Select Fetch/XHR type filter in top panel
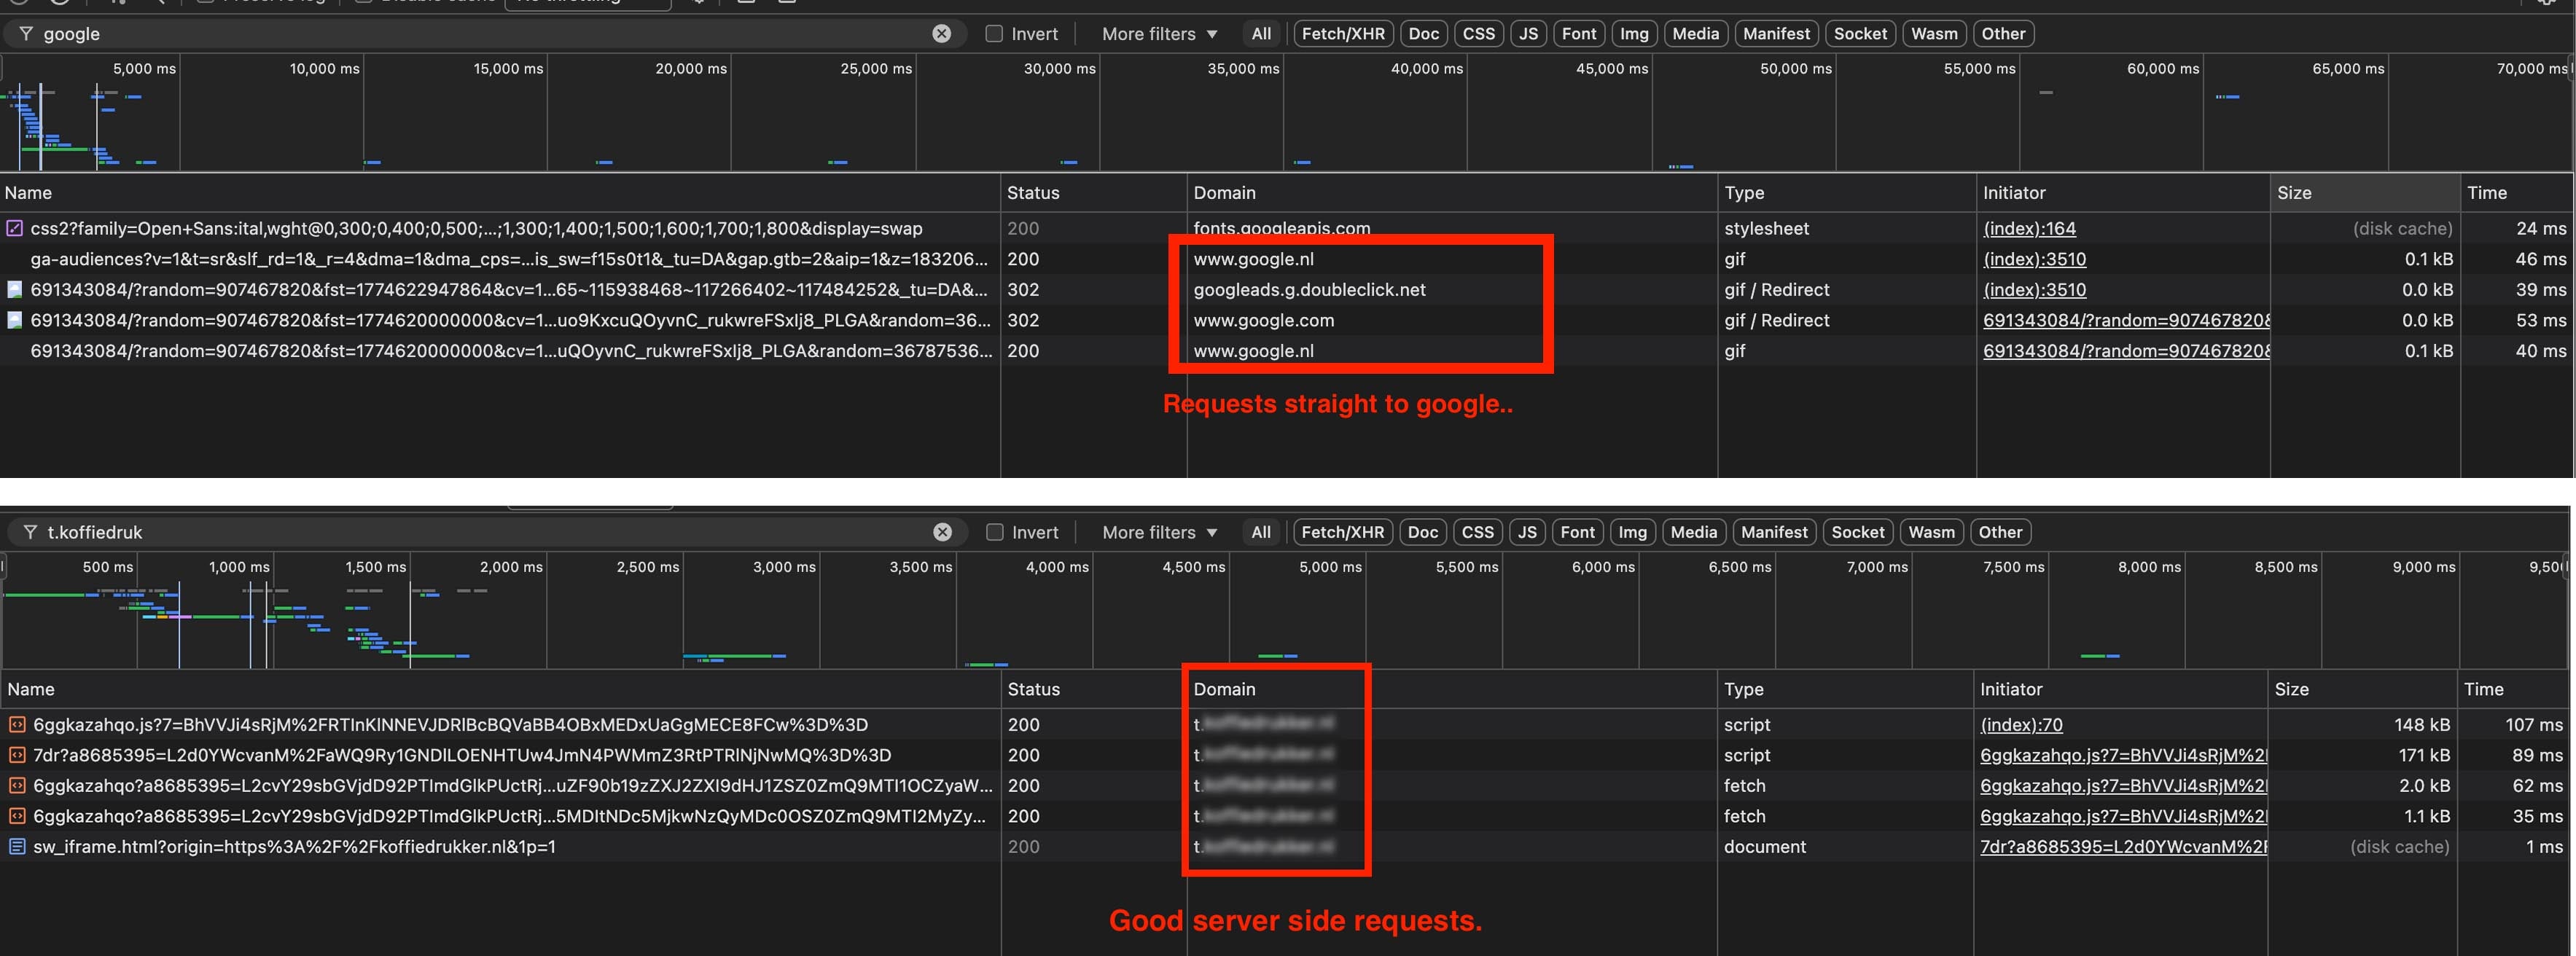This screenshot has height=956, width=2576. 1342,33
